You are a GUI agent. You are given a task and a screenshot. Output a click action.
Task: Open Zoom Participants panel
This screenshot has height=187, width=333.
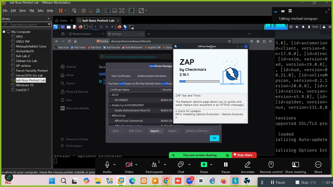pyautogui.click(x=154, y=167)
